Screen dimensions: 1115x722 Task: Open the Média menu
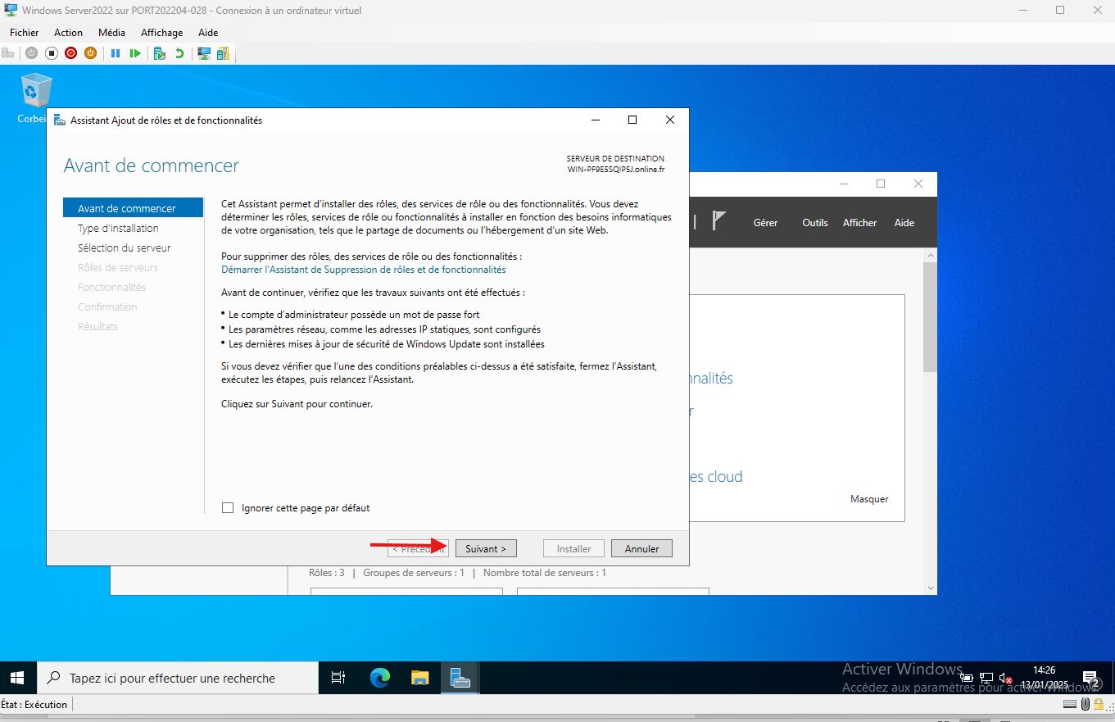(111, 33)
